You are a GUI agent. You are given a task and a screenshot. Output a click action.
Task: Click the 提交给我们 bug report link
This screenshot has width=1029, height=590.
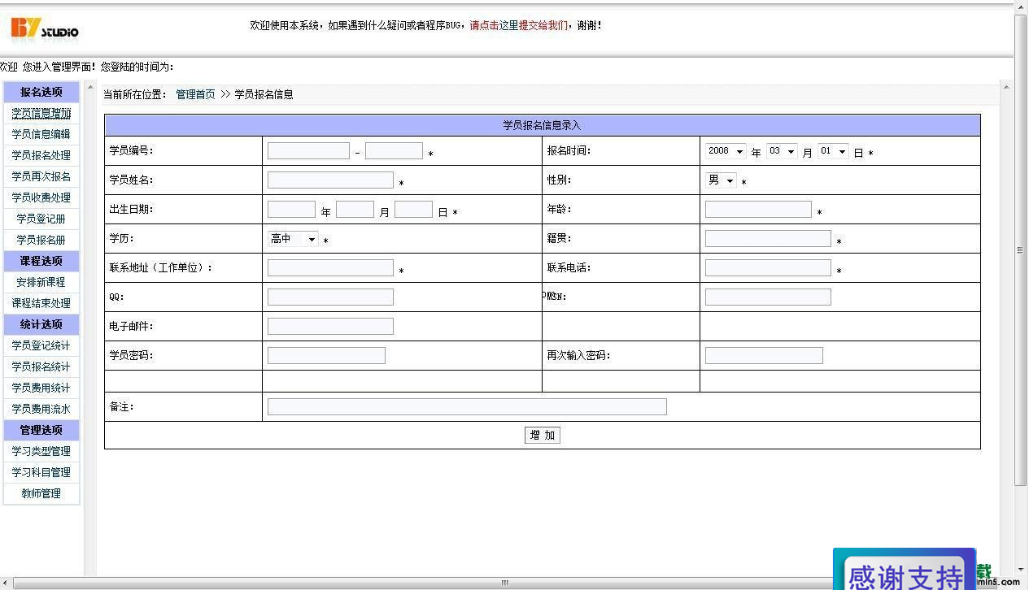(x=543, y=25)
